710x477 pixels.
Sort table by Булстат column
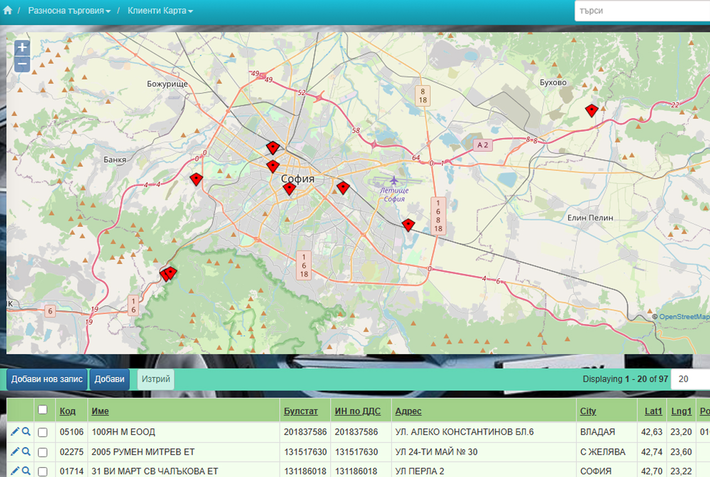(301, 411)
